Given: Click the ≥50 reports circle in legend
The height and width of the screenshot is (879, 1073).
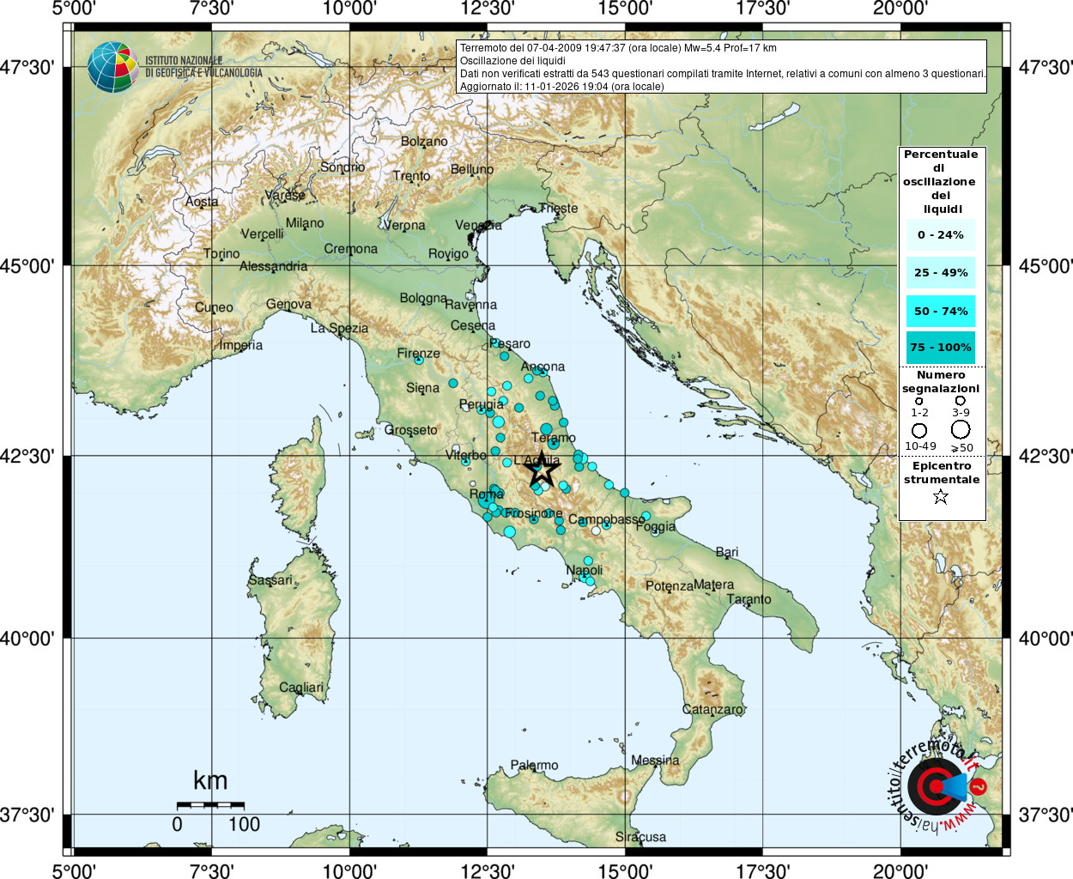Looking at the screenshot, I should [961, 429].
